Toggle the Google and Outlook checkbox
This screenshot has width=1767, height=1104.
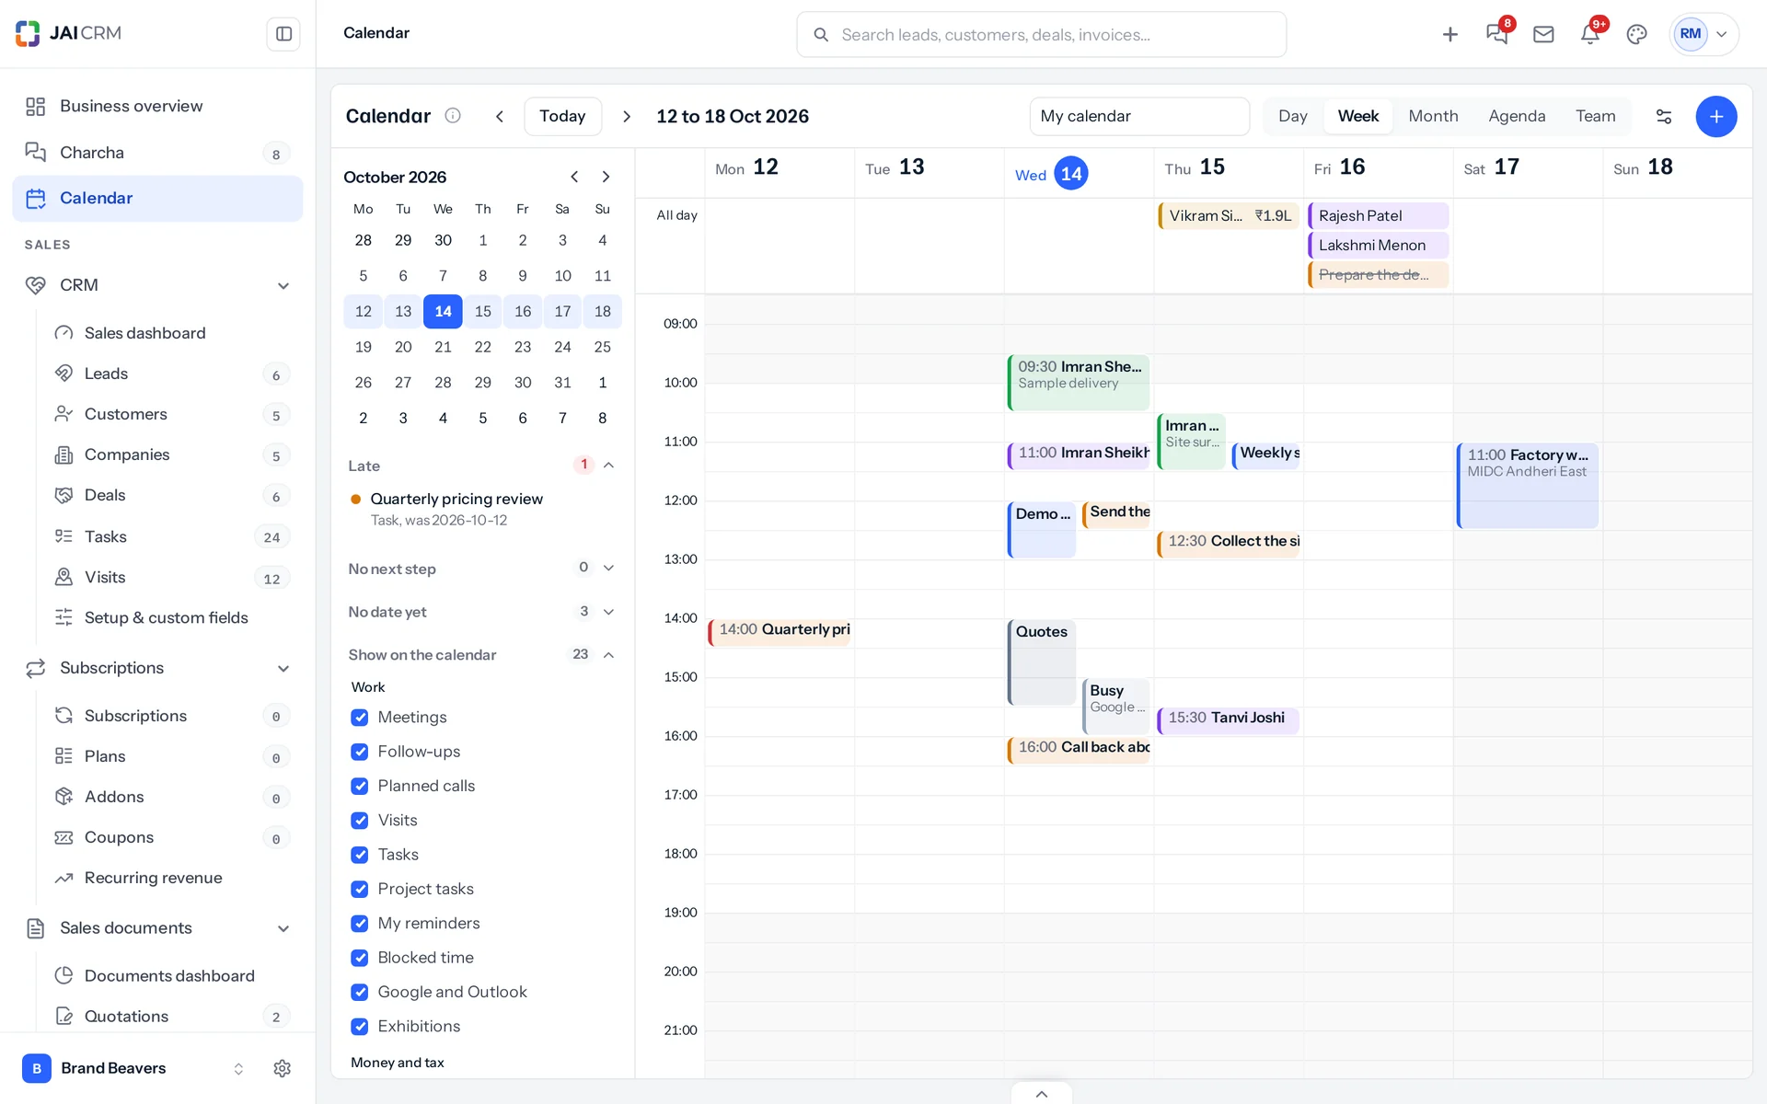pyautogui.click(x=360, y=992)
